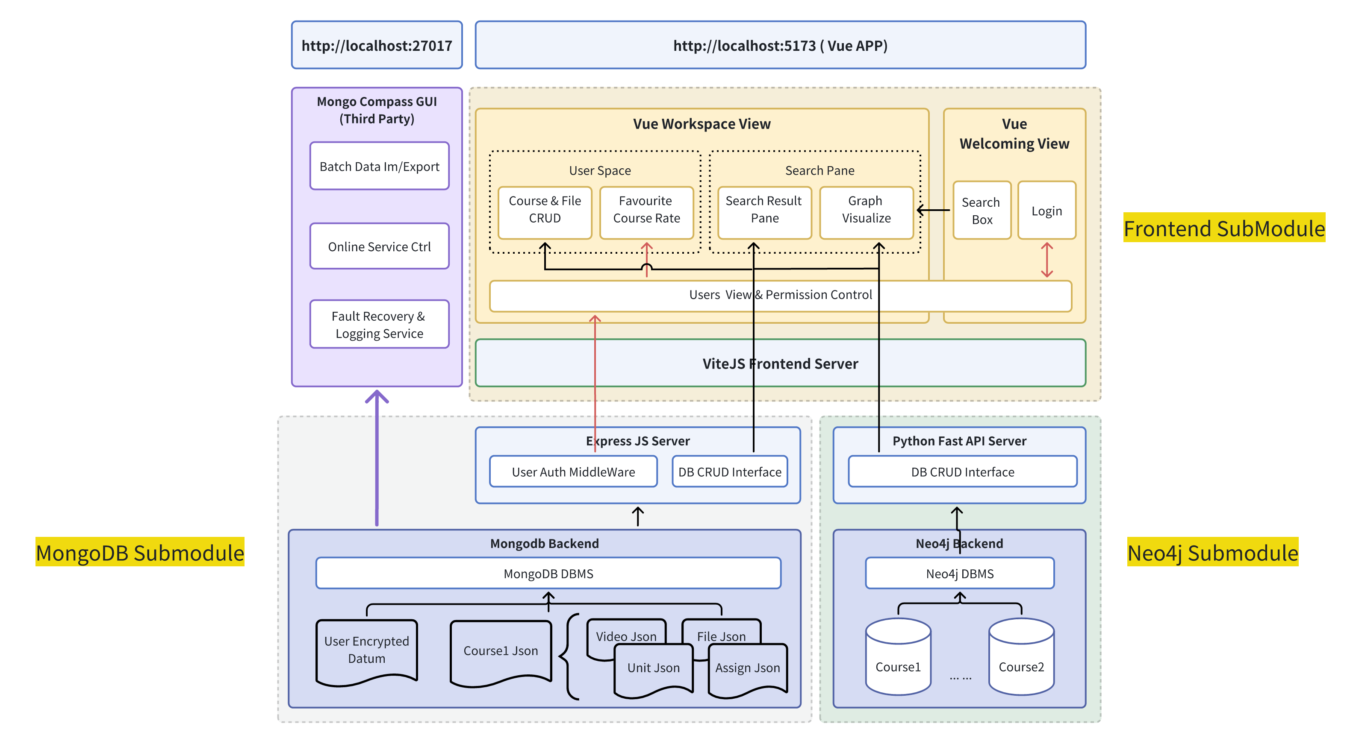Image resolution: width=1356 pixels, height=744 pixels.
Task: Click the purple upward arrow to Mongo Compass
Action: [377, 457]
